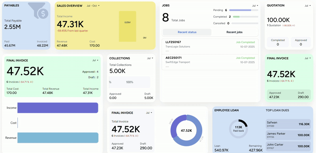
Task: Click the Pending jobs progress bar
Action: (244, 10)
